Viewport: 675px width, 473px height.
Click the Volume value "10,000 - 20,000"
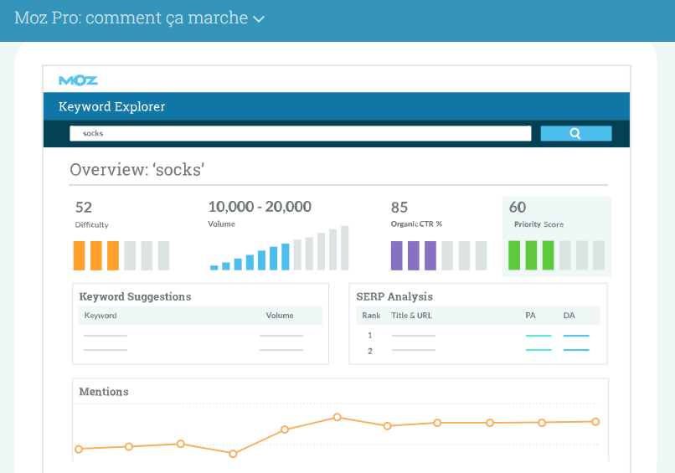260,207
